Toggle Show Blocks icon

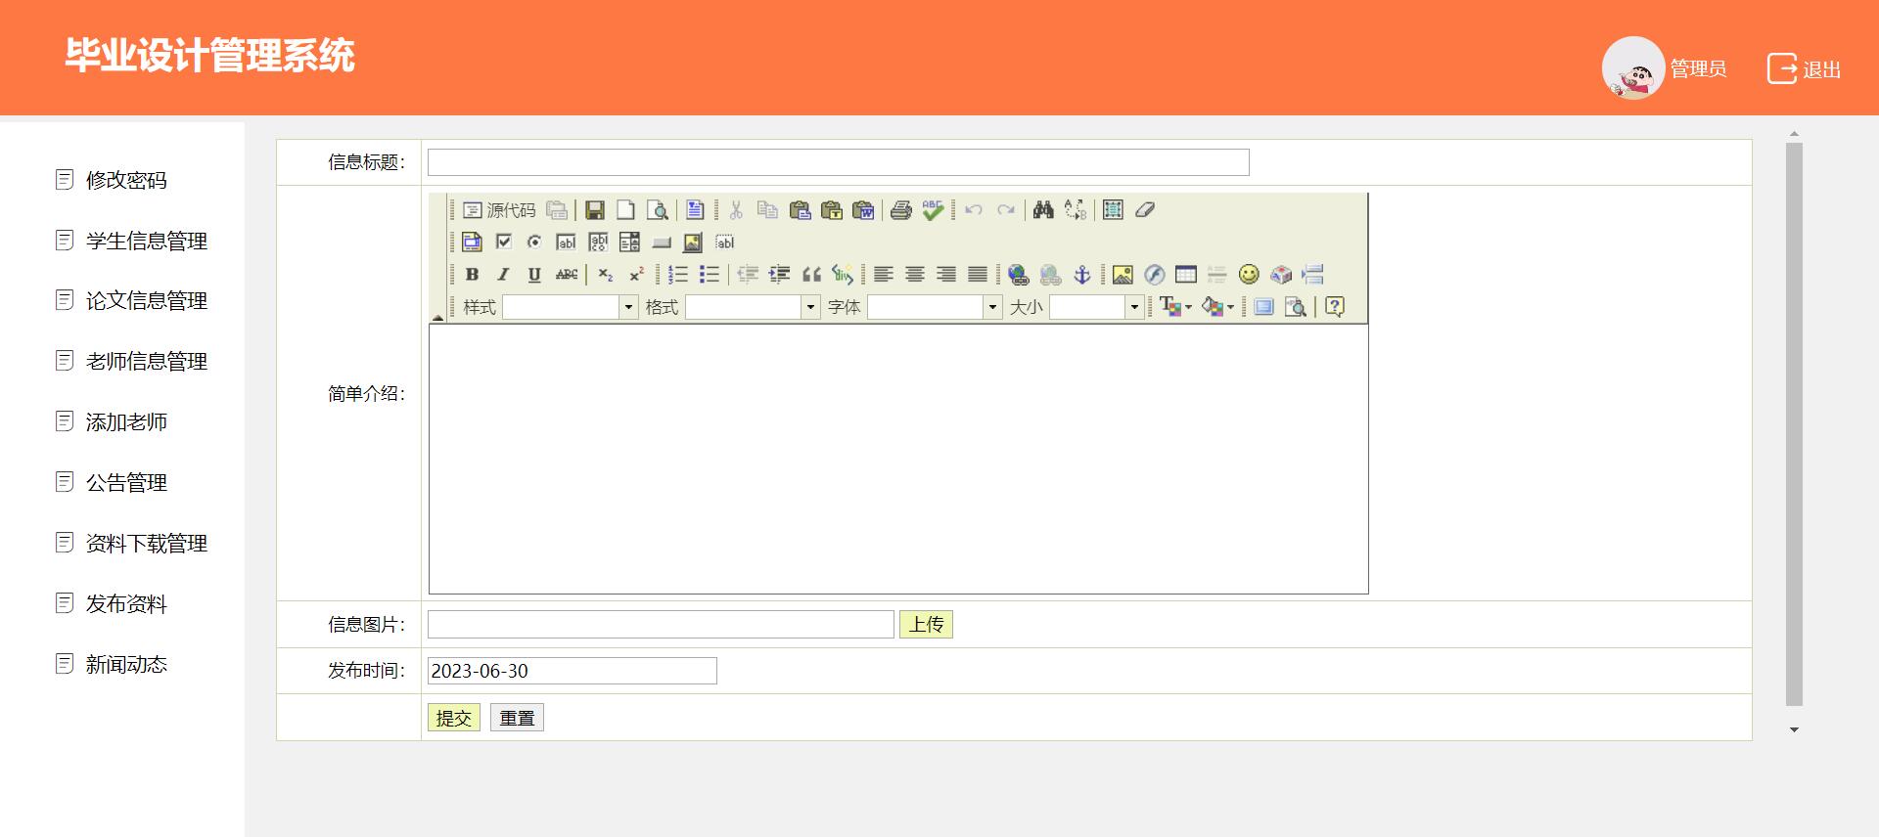point(1296,307)
